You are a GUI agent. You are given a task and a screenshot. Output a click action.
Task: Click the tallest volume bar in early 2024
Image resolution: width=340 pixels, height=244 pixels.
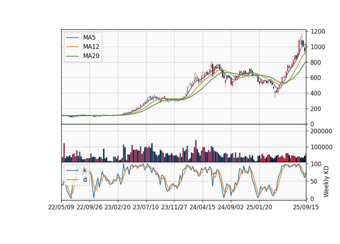pos(196,151)
